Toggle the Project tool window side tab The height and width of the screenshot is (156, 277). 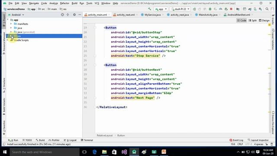(x=4, y=20)
